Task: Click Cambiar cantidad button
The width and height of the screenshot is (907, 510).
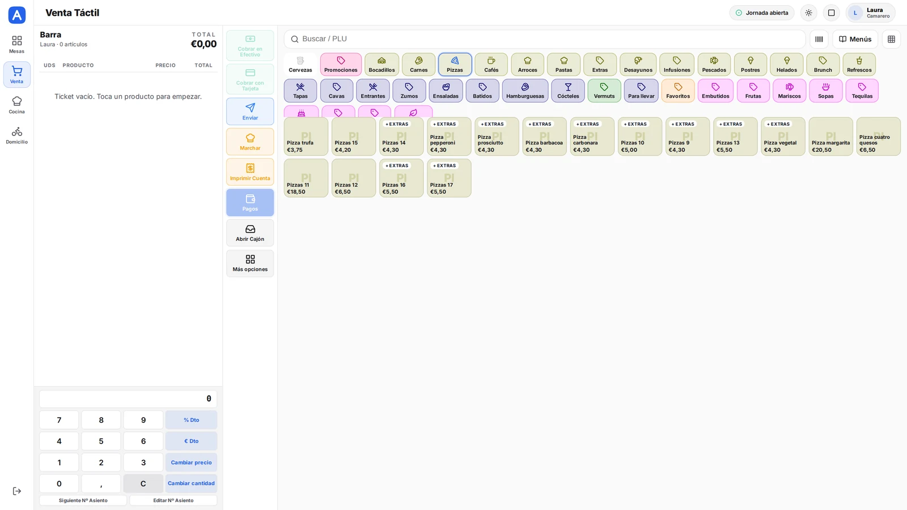Action: (x=191, y=483)
